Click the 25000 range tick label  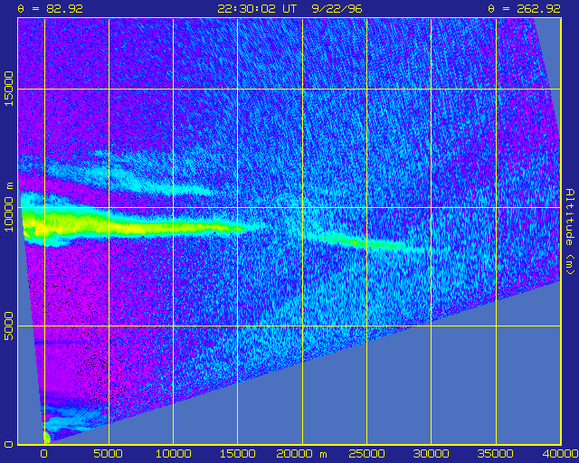(366, 454)
